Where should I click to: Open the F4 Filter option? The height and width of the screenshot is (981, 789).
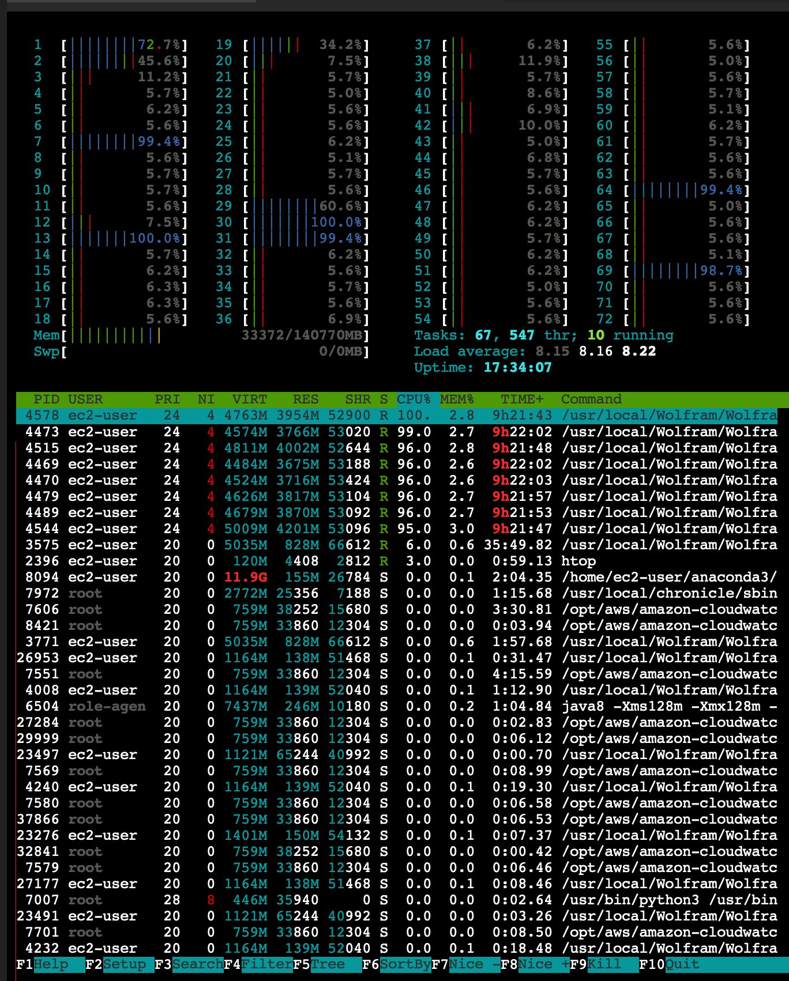tap(258, 964)
